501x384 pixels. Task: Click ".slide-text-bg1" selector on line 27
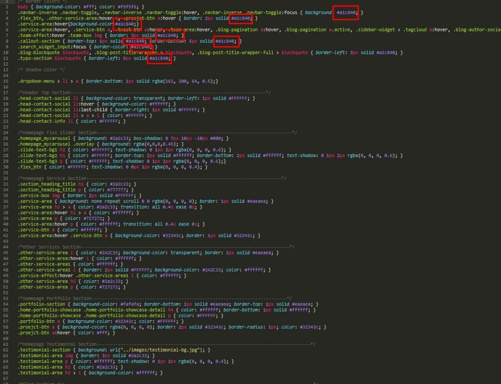coord(37,150)
